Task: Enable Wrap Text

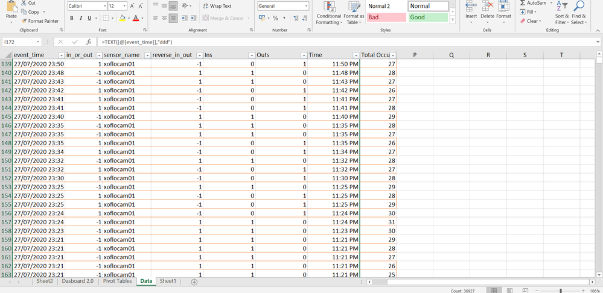Action: pyautogui.click(x=217, y=6)
